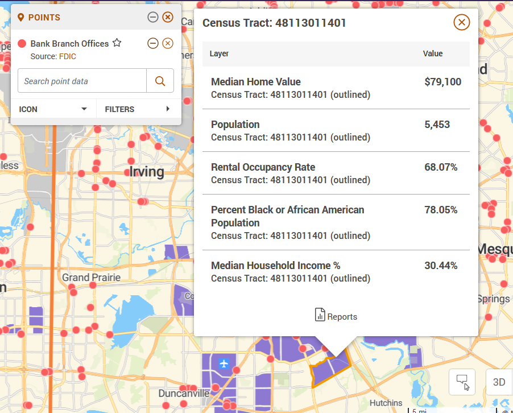The width and height of the screenshot is (513, 413).
Task: Activate the map tooltip pointer tool
Action: coord(462,382)
